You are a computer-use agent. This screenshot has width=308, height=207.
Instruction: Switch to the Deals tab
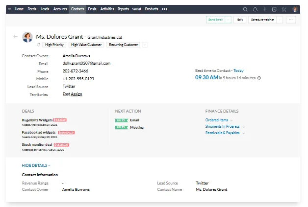(92, 9)
